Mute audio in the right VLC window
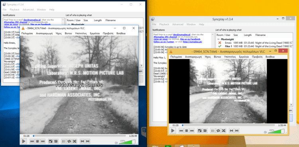The image size is (299, 147). (265, 132)
